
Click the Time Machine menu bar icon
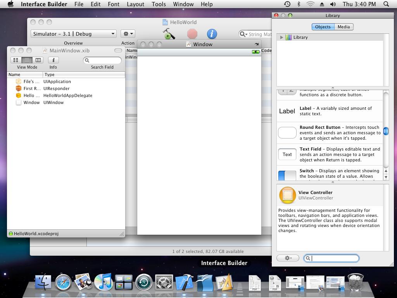pos(287,4)
